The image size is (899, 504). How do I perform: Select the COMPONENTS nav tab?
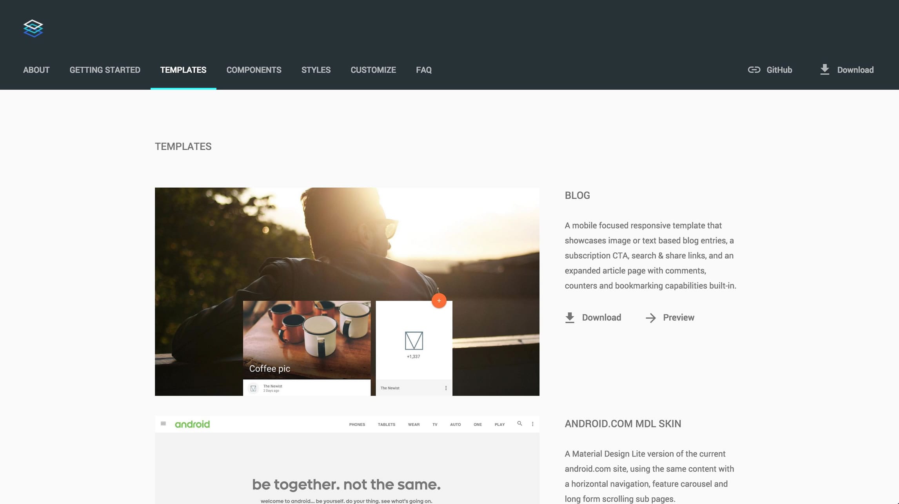254,70
